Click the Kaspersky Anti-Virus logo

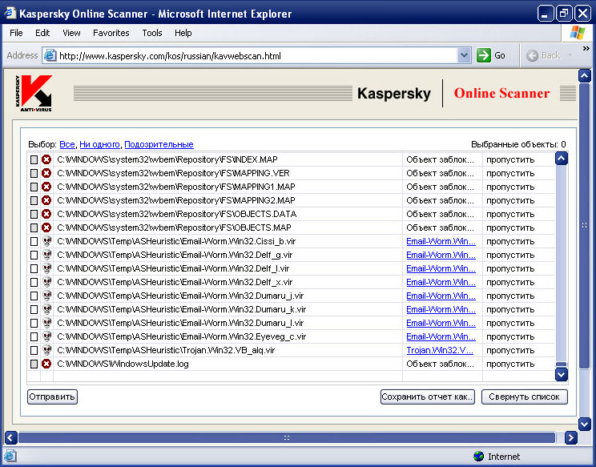(34, 93)
